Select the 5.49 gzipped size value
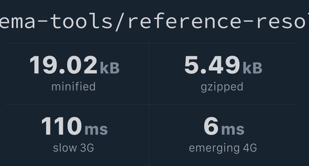This screenshot has height=166, width=309. tap(212, 65)
